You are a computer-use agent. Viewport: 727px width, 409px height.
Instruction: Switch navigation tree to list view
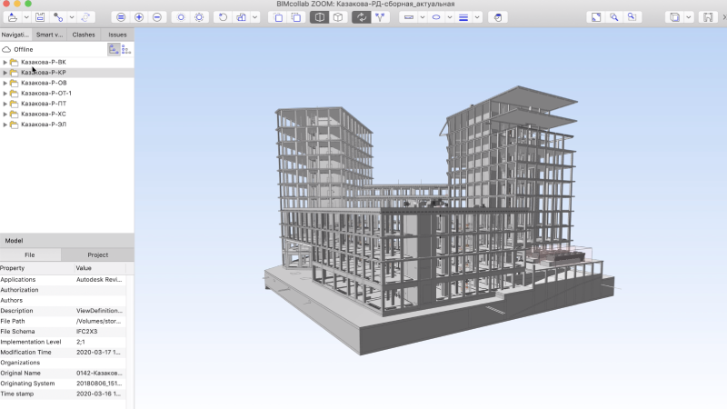[x=125, y=49]
